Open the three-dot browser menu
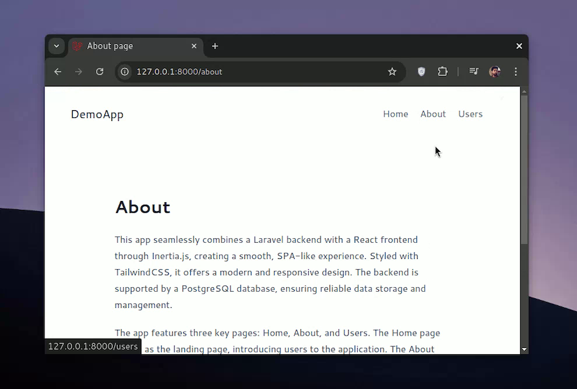This screenshot has width=577, height=389. [x=516, y=71]
